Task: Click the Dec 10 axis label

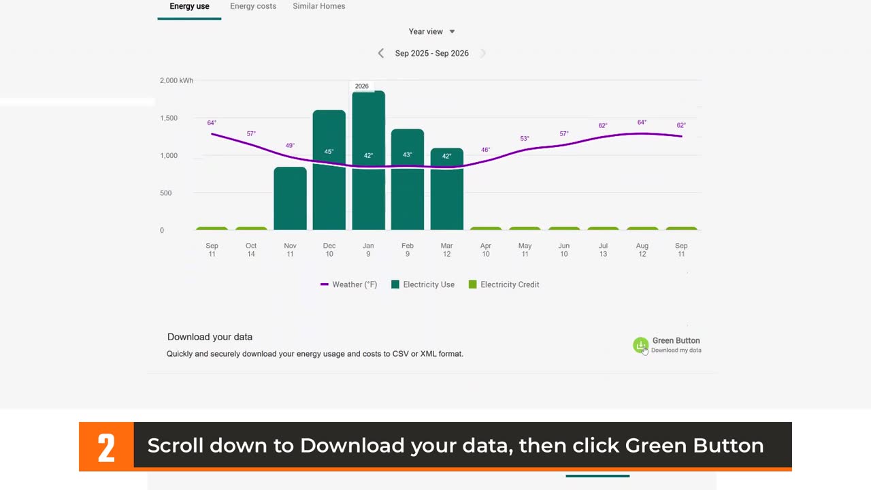Action: point(329,250)
